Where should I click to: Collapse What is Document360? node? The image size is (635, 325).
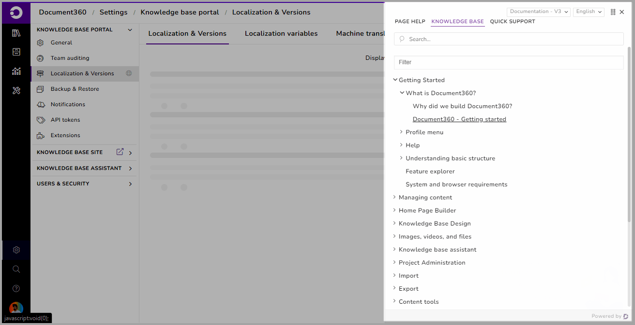point(402,93)
